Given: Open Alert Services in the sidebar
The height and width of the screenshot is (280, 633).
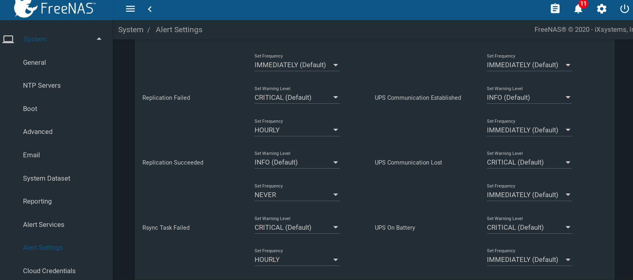Looking at the screenshot, I should pos(44,224).
